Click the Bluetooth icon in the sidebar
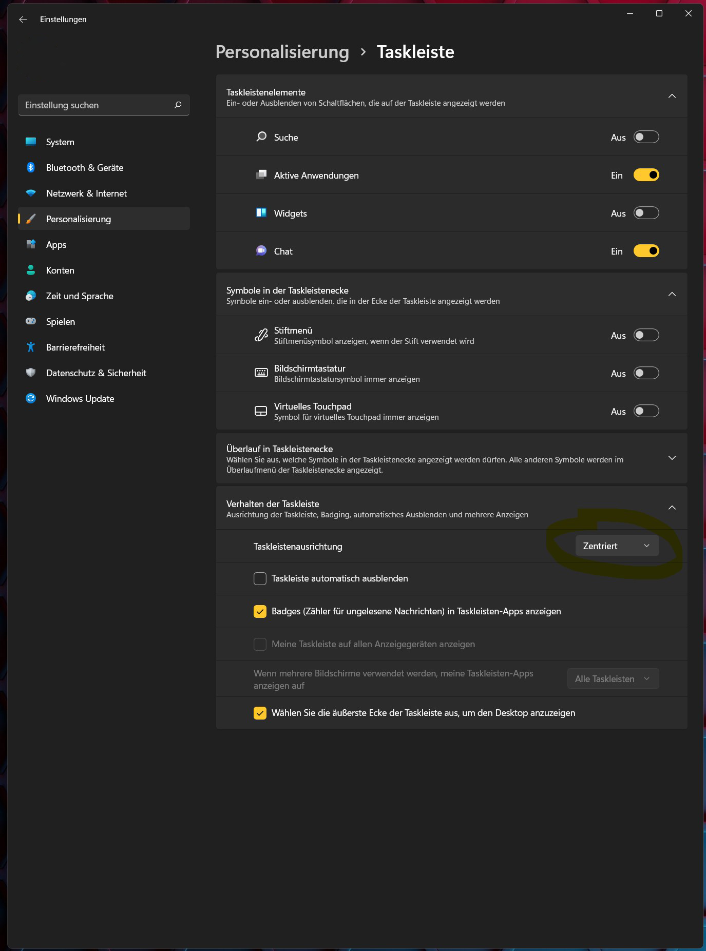 (x=31, y=167)
